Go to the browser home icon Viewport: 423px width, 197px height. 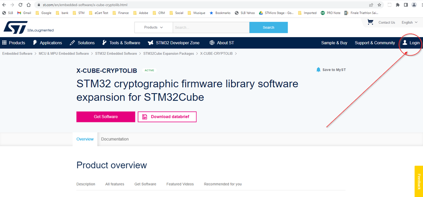pyautogui.click(x=29, y=5)
